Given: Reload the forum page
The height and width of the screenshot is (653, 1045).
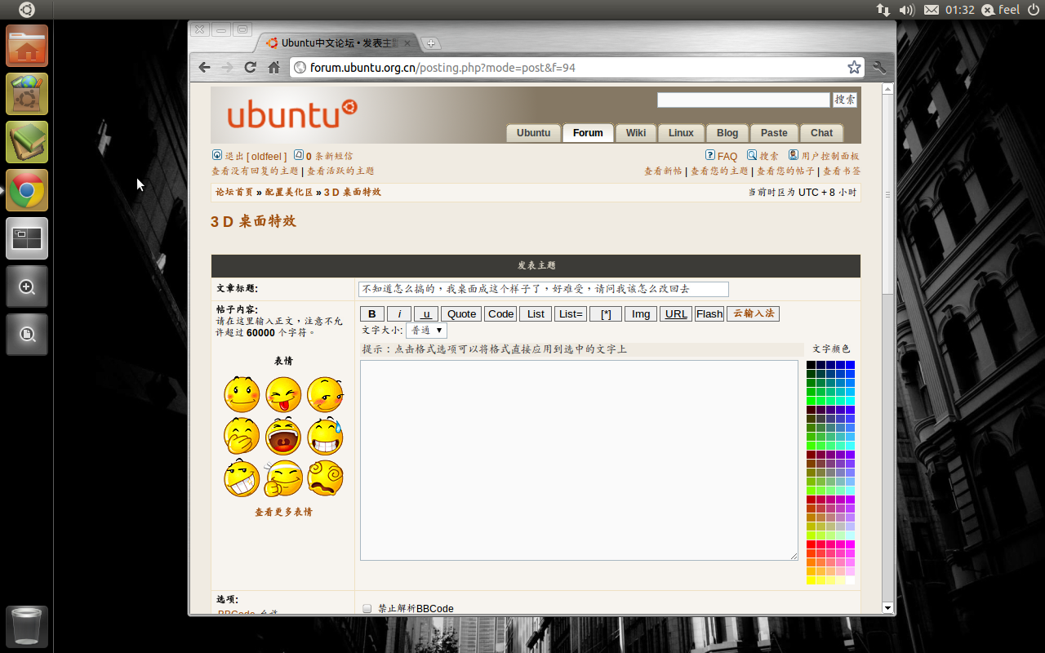Looking at the screenshot, I should click(251, 68).
